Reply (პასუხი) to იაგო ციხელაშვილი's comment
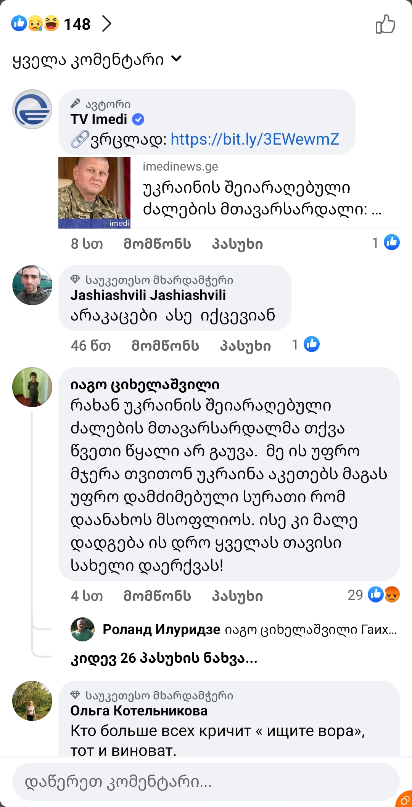The image size is (412, 807). [237, 596]
